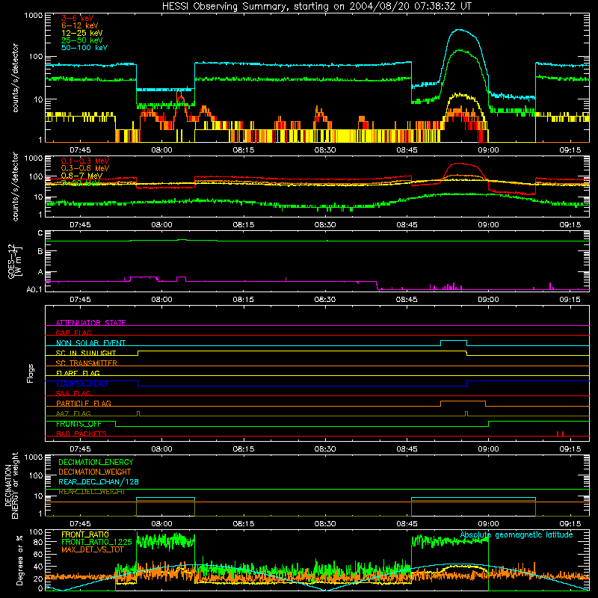This screenshot has height=598, width=598.
Task: Click "08:45" tick below the decimation panel
Action: click(407, 524)
